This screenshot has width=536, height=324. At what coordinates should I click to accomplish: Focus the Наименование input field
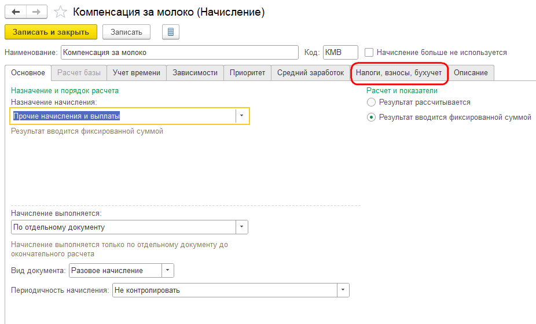[x=179, y=52]
